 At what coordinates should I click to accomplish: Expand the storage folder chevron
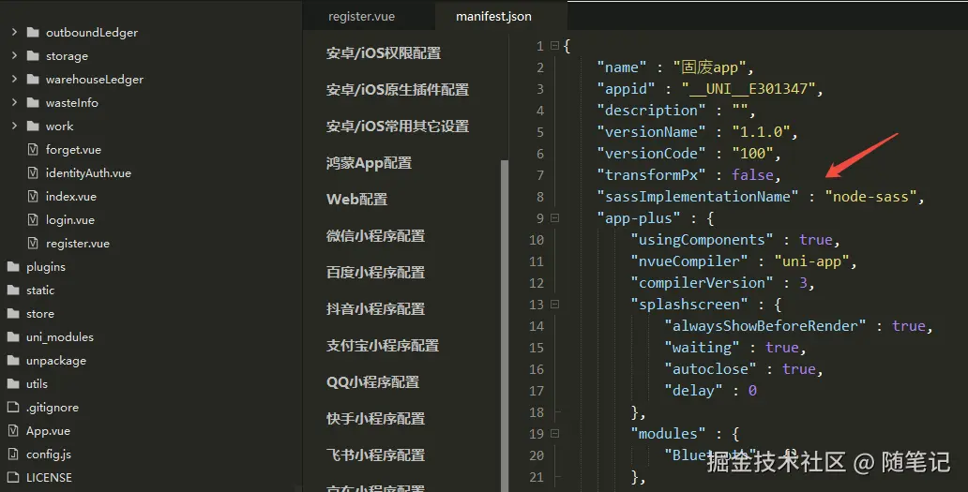14,55
